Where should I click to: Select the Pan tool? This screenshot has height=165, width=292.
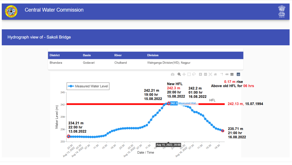[184, 74]
